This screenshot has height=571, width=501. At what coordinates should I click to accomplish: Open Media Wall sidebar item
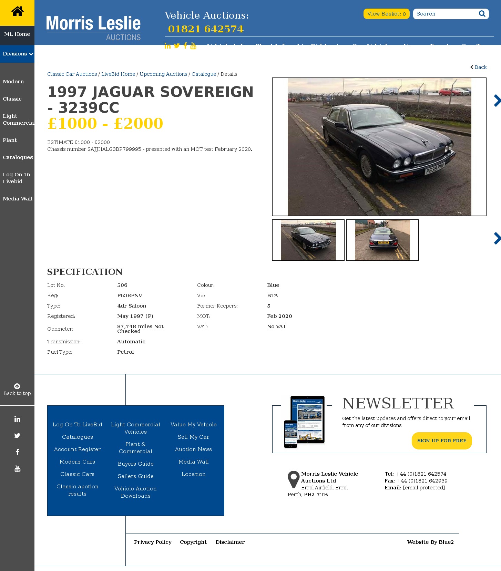tap(18, 199)
